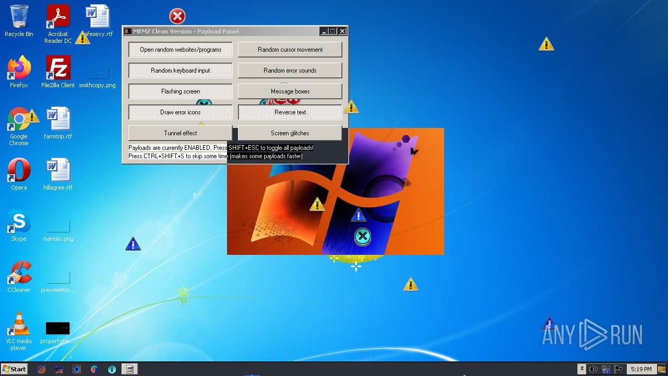668x376 pixels.
Task: Select the propertyhis... black thumbnail file
Action: [58, 332]
